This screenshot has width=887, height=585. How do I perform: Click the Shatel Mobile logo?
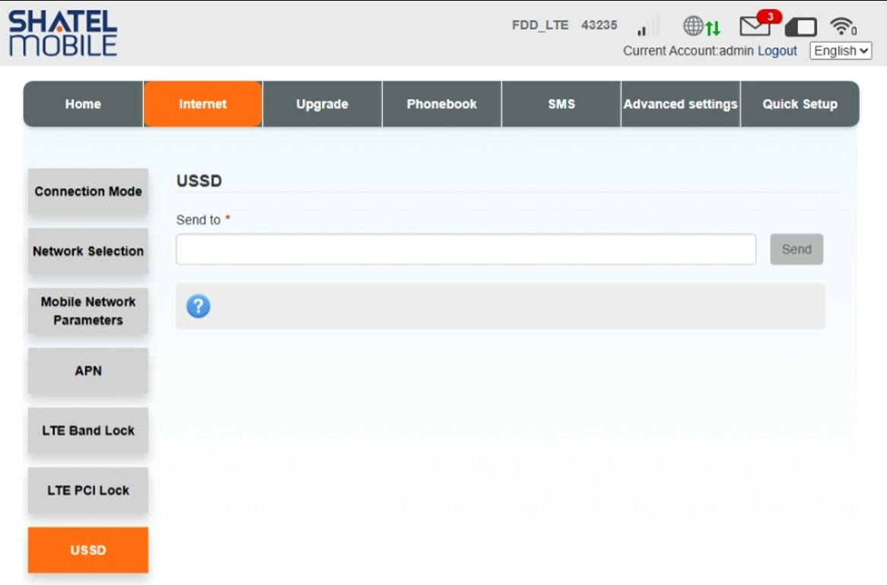tap(63, 33)
